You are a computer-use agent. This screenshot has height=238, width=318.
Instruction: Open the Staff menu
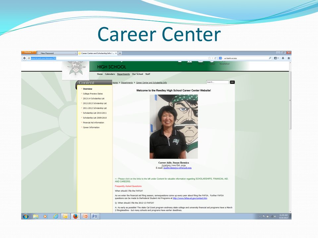coord(148,74)
